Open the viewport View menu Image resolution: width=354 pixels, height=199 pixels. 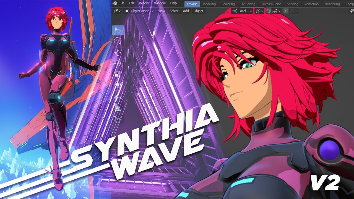pos(162,11)
